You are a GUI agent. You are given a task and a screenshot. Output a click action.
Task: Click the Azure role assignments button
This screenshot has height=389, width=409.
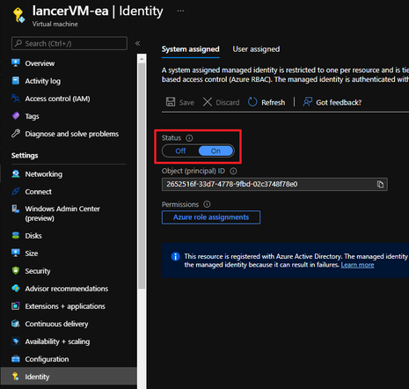coord(211,217)
